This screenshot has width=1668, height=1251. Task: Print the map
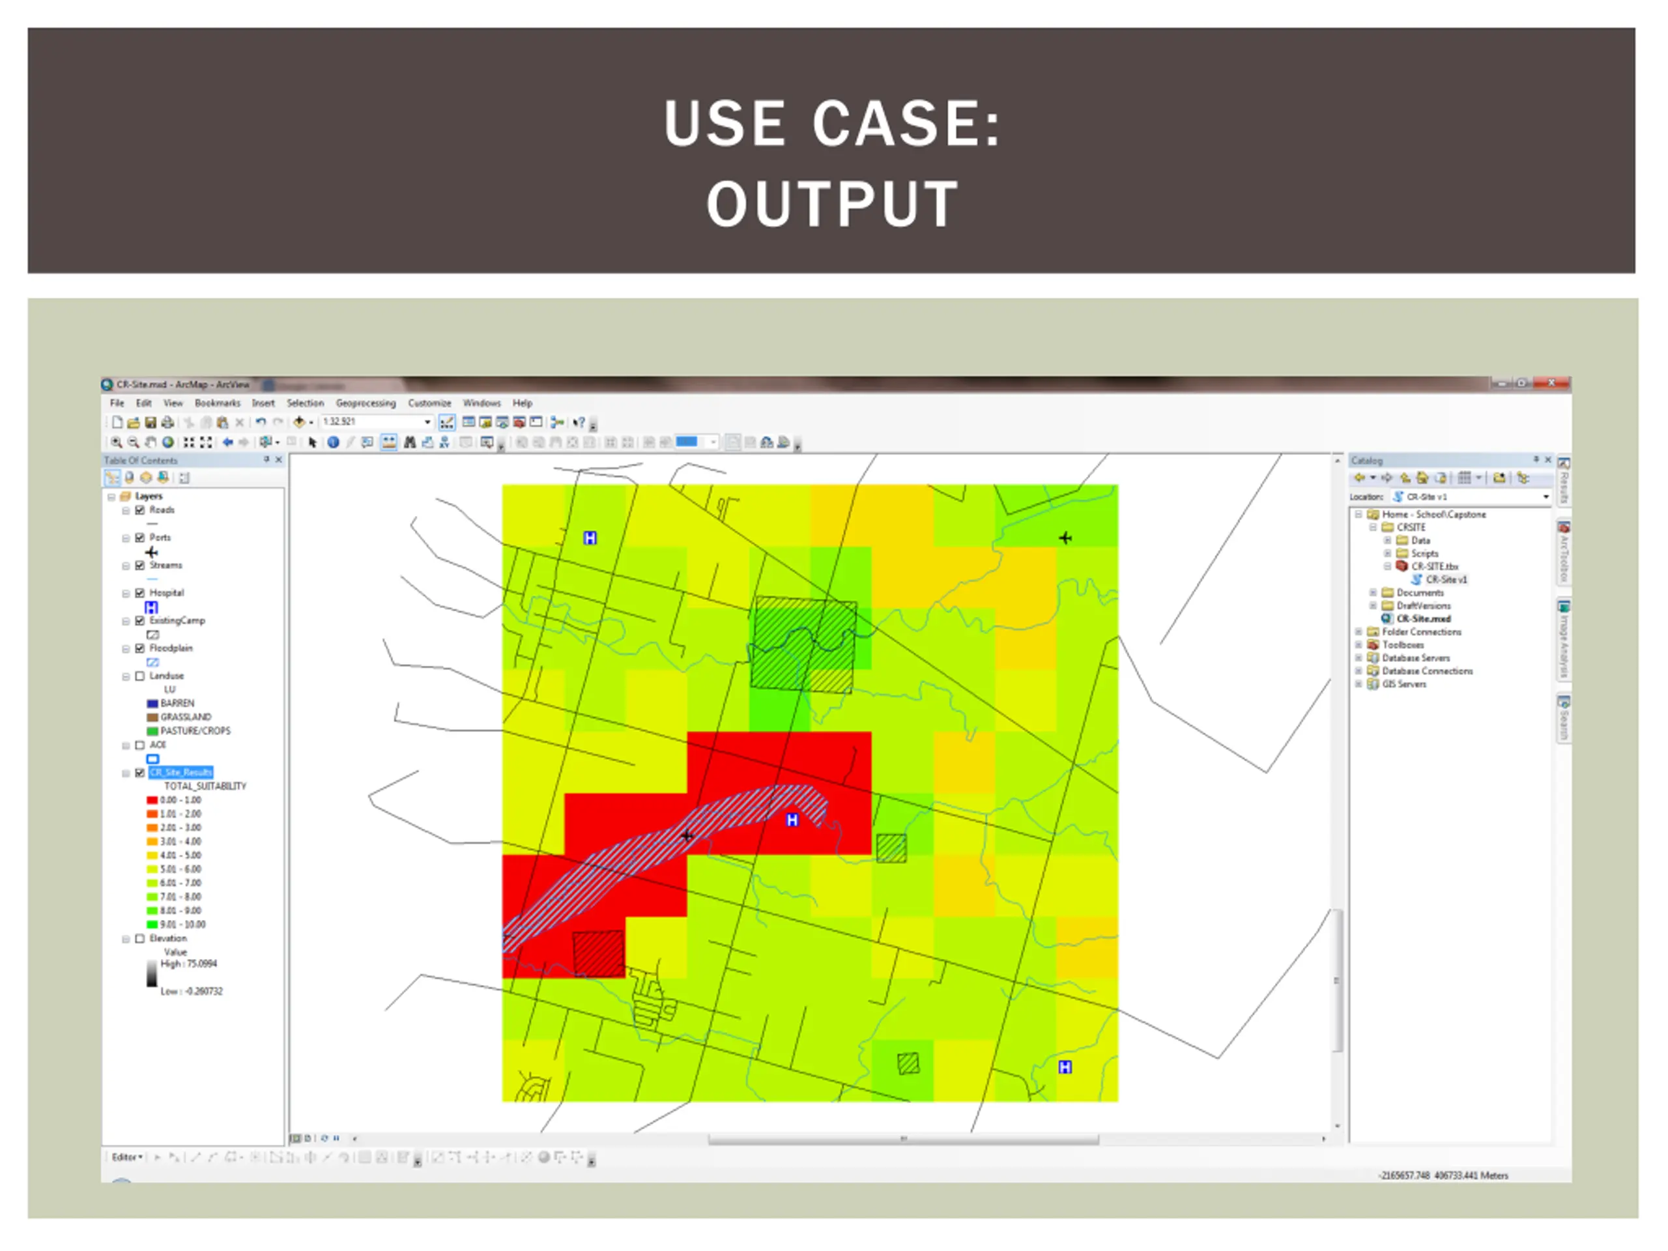(167, 422)
